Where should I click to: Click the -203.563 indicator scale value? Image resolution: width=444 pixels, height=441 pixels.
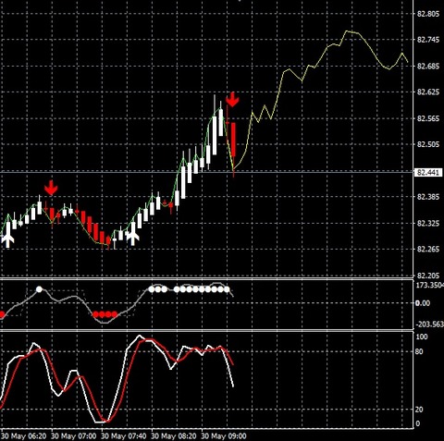430,325
